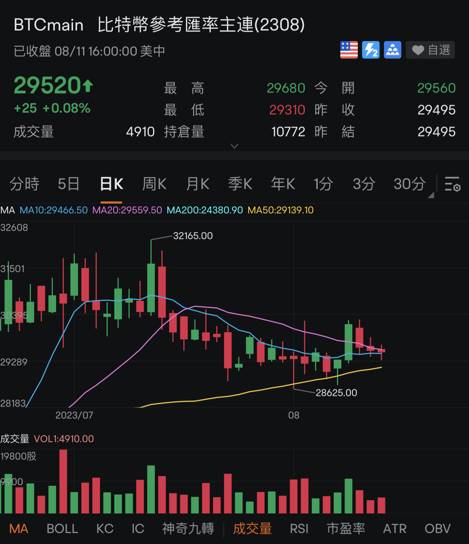
Task: Select the OBV indicator
Action: click(x=437, y=529)
